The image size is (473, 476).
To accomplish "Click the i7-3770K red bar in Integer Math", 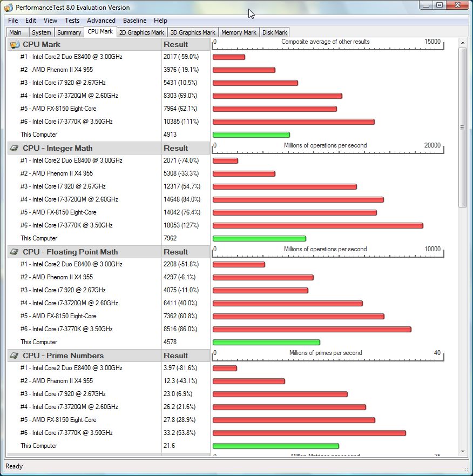I will pos(318,225).
